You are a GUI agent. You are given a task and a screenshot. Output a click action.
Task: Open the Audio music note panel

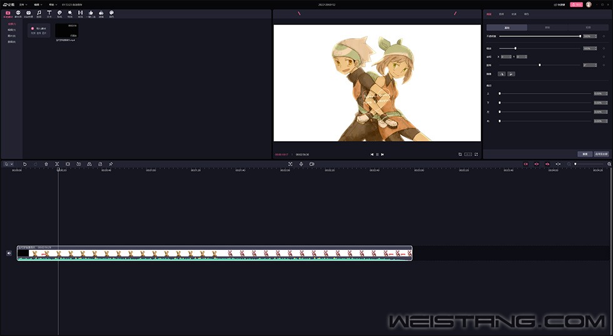pos(39,13)
